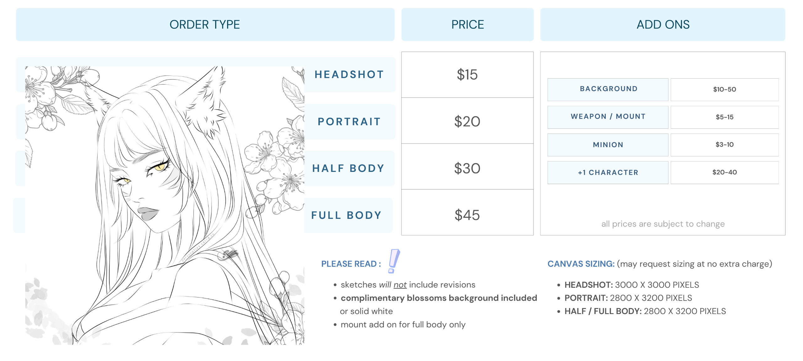Open the ADD ONS header tab
803x361 pixels.
[x=663, y=24]
